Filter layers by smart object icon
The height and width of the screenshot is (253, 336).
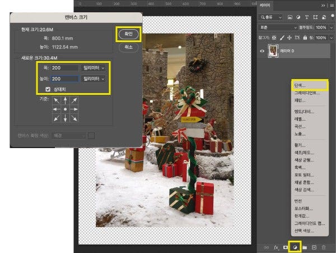pyautogui.click(x=324, y=17)
